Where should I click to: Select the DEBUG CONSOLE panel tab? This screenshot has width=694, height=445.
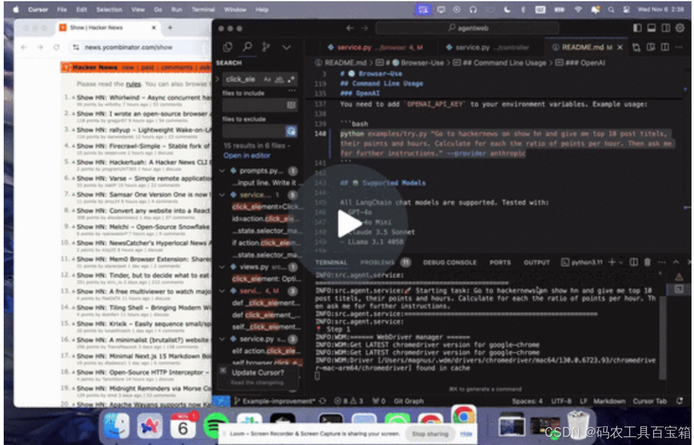coord(449,263)
